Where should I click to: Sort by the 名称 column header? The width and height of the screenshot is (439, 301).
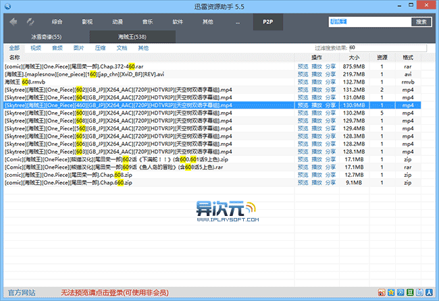click(x=15, y=57)
